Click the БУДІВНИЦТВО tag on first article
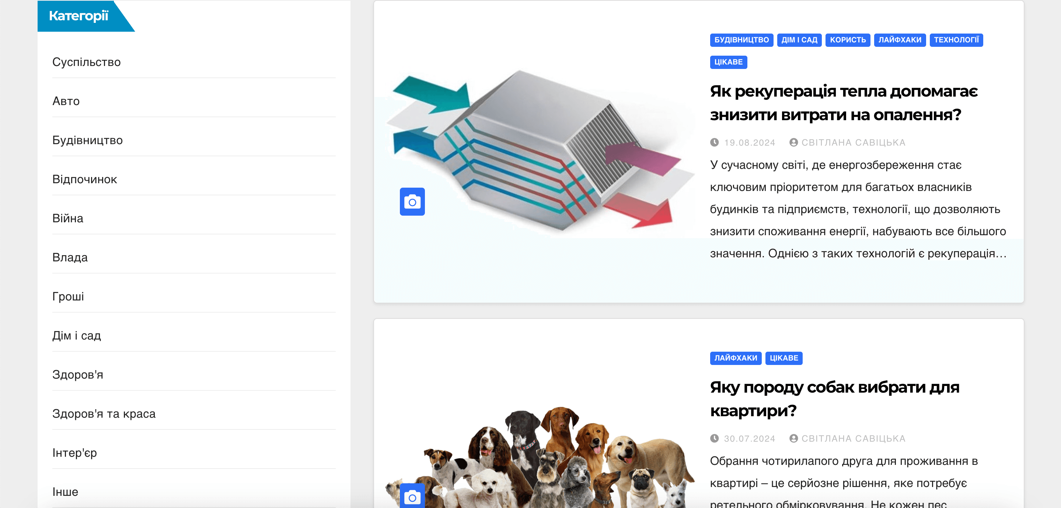This screenshot has width=1061, height=508. click(x=741, y=40)
